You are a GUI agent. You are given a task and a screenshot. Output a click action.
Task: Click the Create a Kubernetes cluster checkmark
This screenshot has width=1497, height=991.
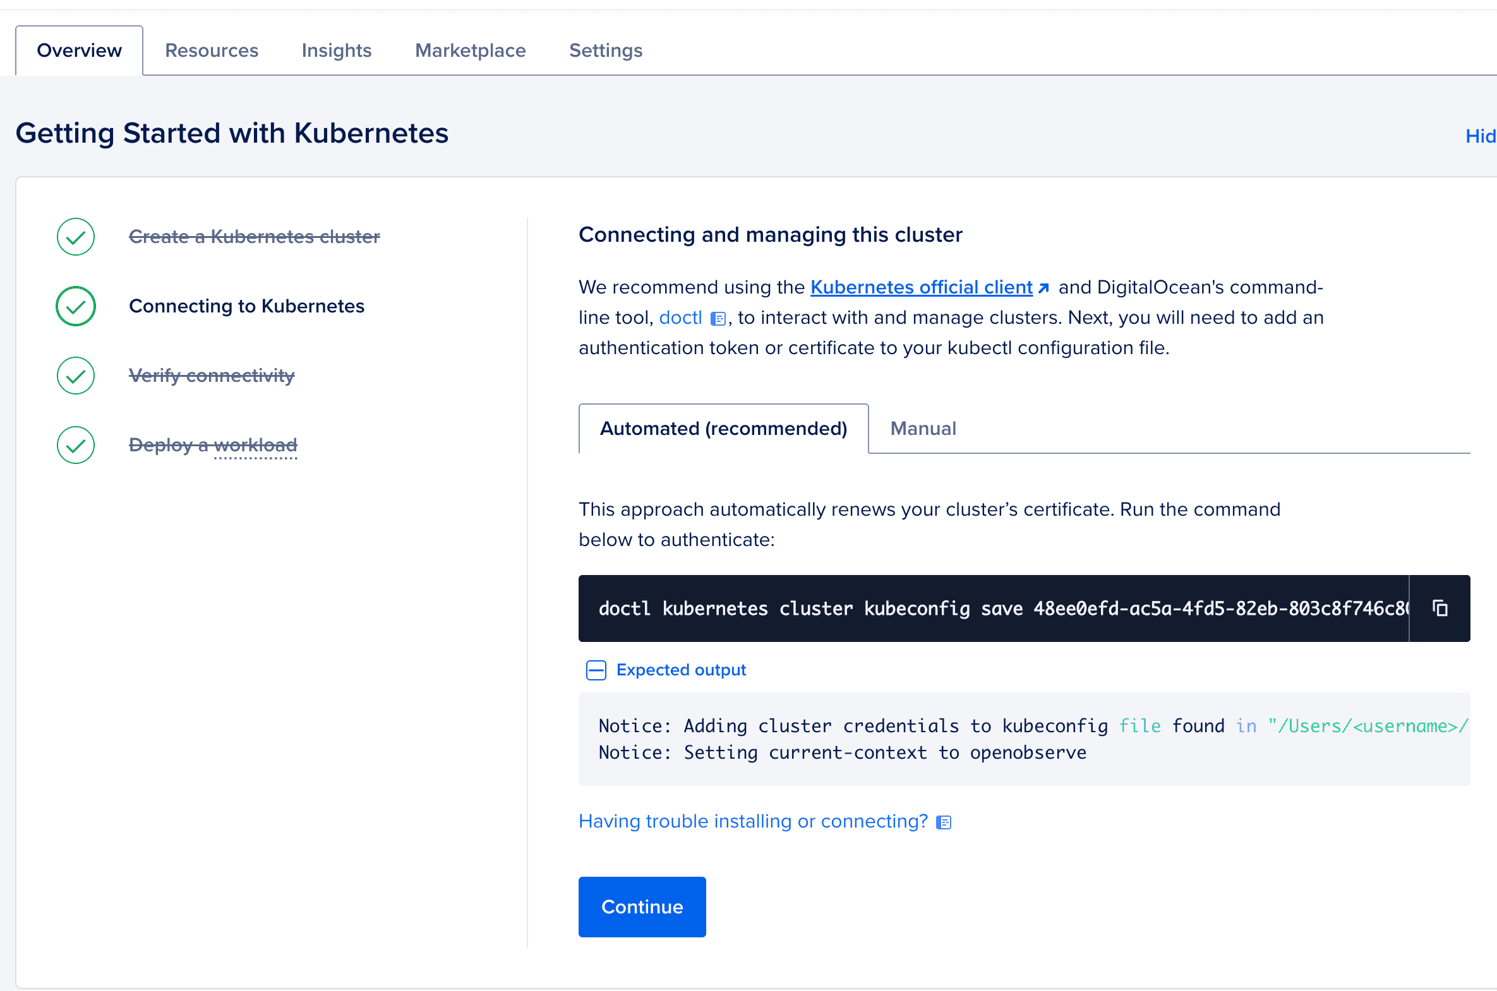(x=76, y=237)
